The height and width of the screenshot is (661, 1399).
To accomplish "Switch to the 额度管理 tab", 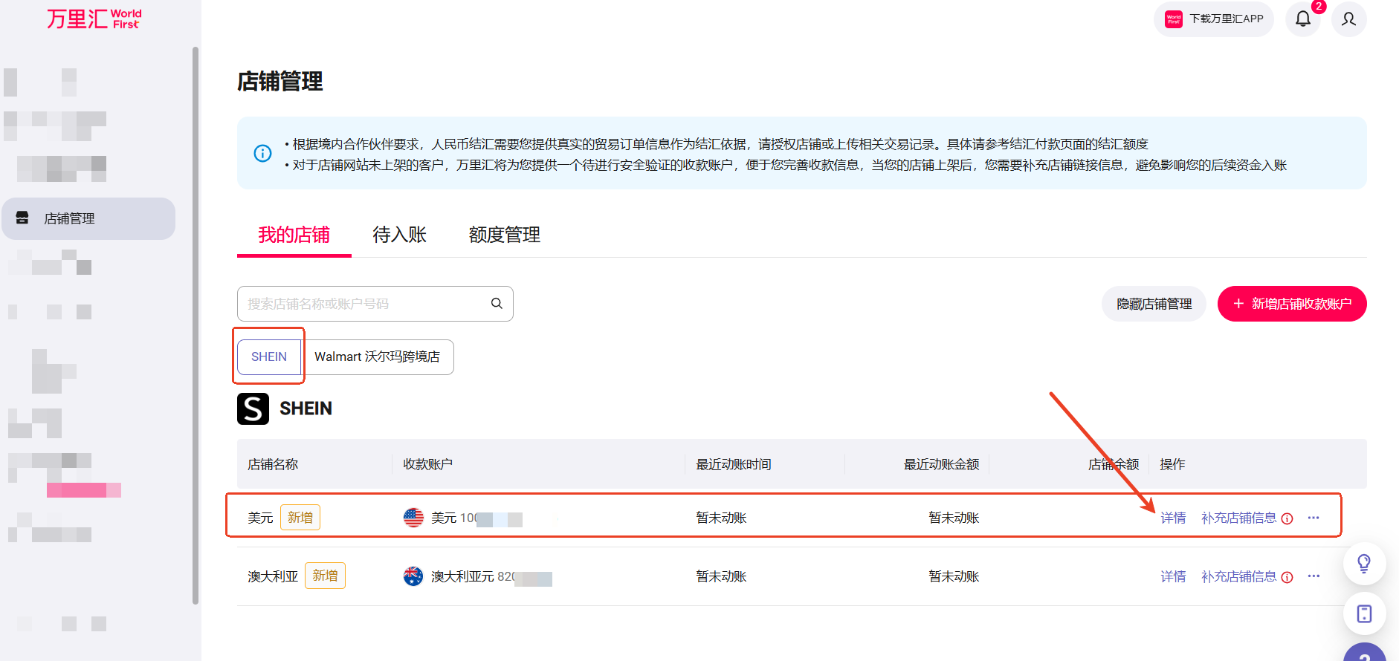I will coord(504,235).
